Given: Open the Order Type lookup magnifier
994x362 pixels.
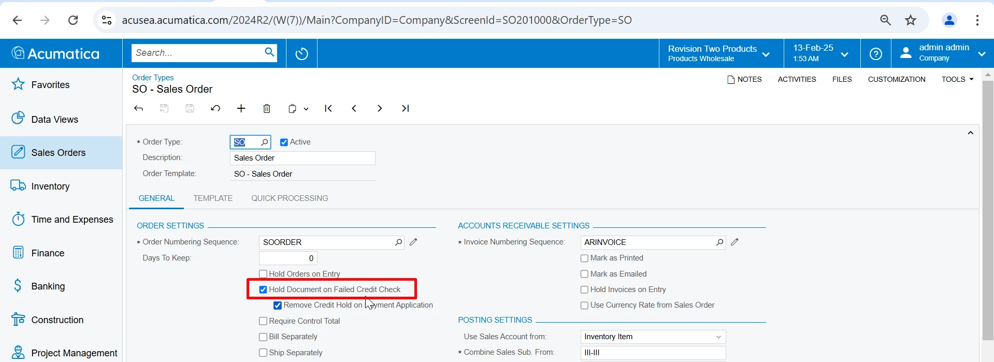Looking at the screenshot, I should click(264, 142).
